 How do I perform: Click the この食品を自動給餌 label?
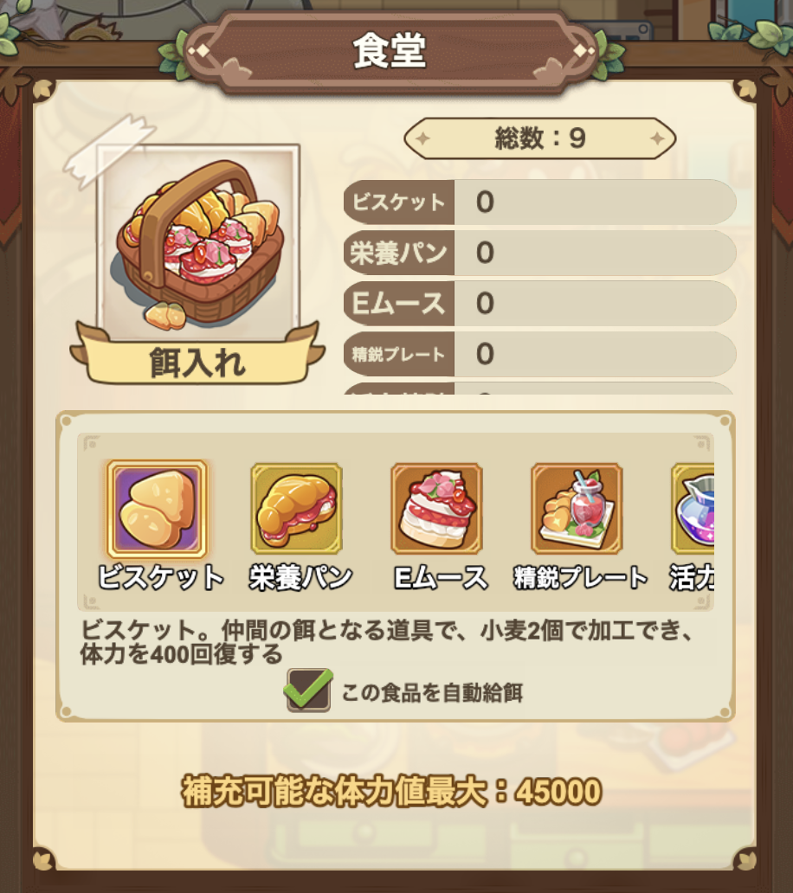(432, 692)
